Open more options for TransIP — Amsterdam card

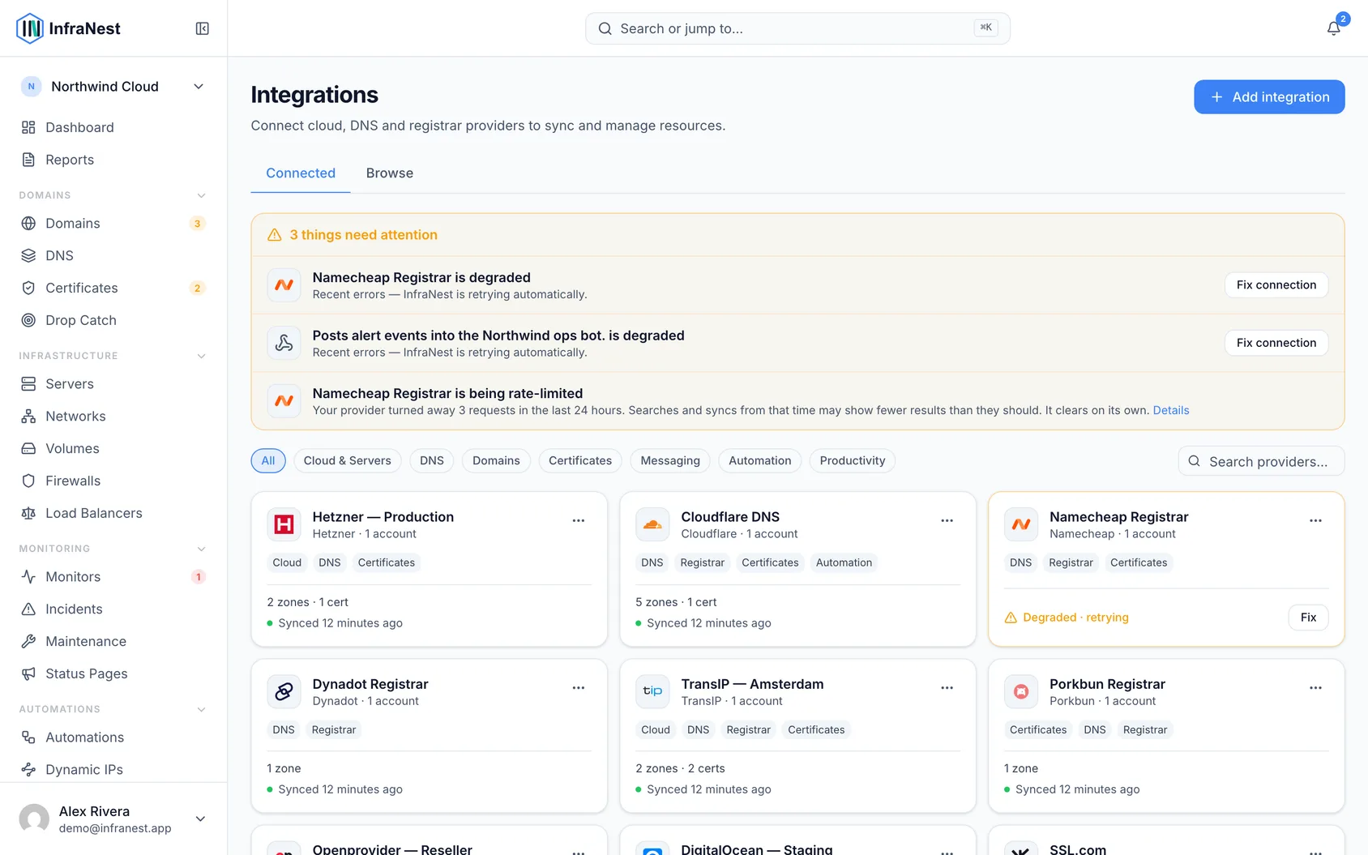coord(947,687)
